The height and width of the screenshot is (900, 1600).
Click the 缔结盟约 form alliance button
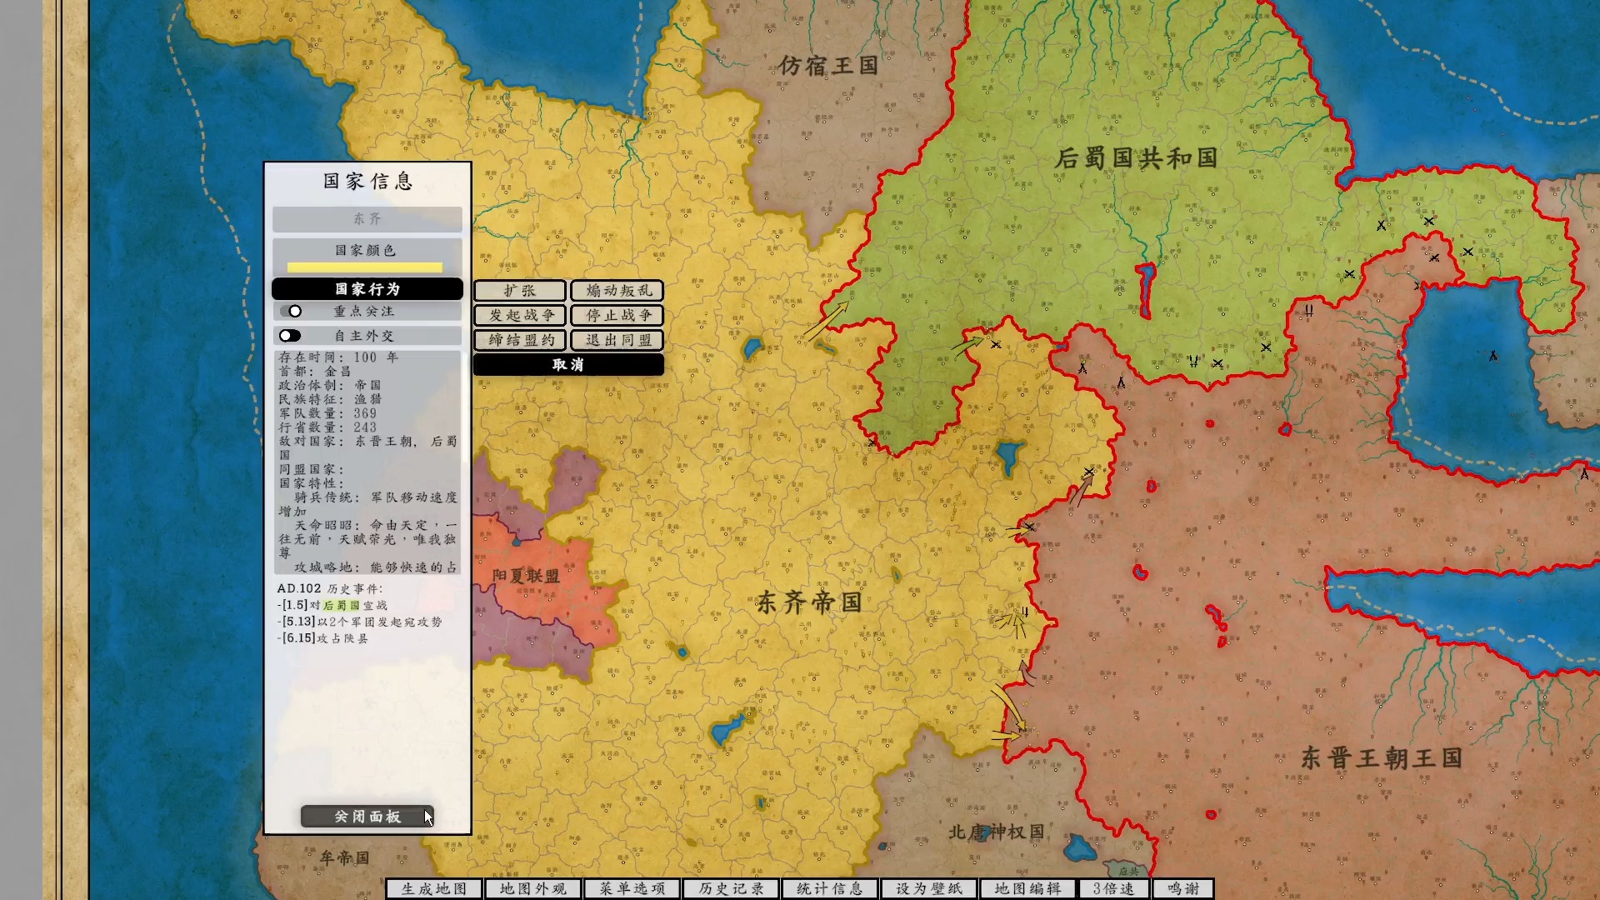click(x=519, y=340)
